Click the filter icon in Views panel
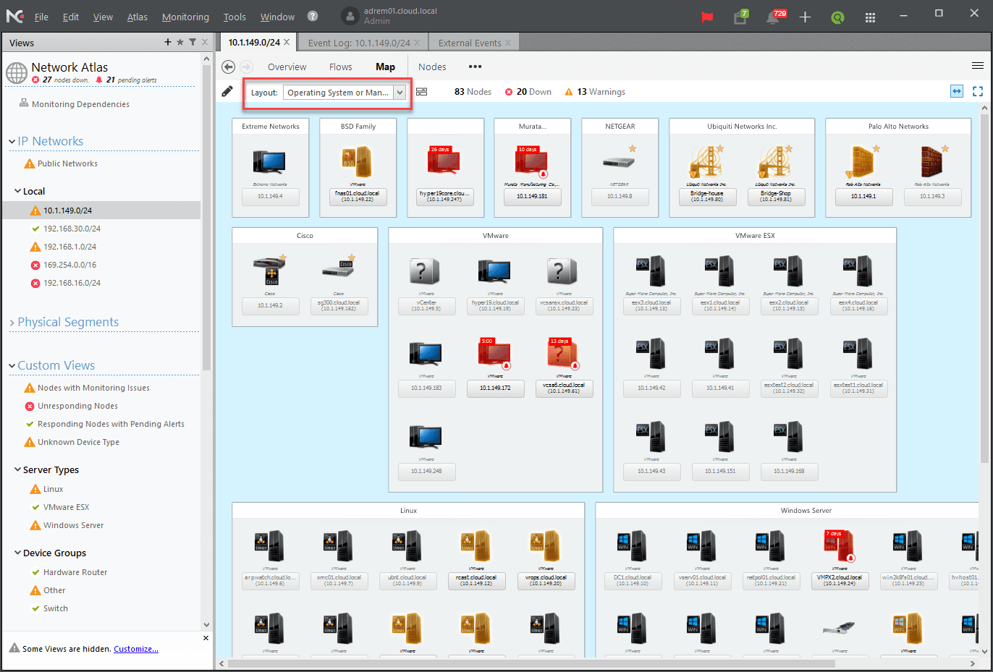 193,43
